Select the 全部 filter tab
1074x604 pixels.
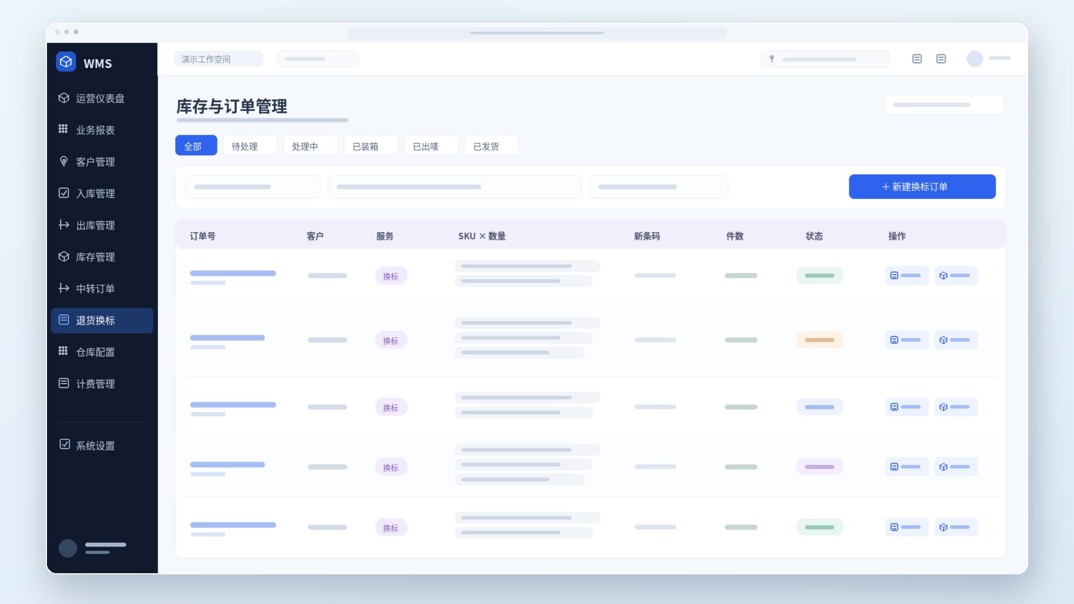[196, 146]
